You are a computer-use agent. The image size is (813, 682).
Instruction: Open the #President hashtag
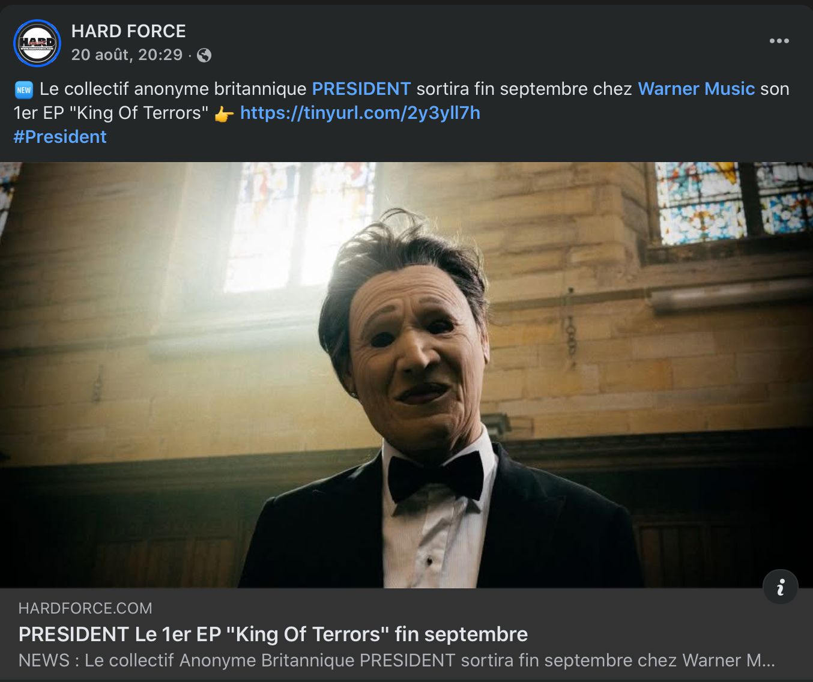pos(60,137)
